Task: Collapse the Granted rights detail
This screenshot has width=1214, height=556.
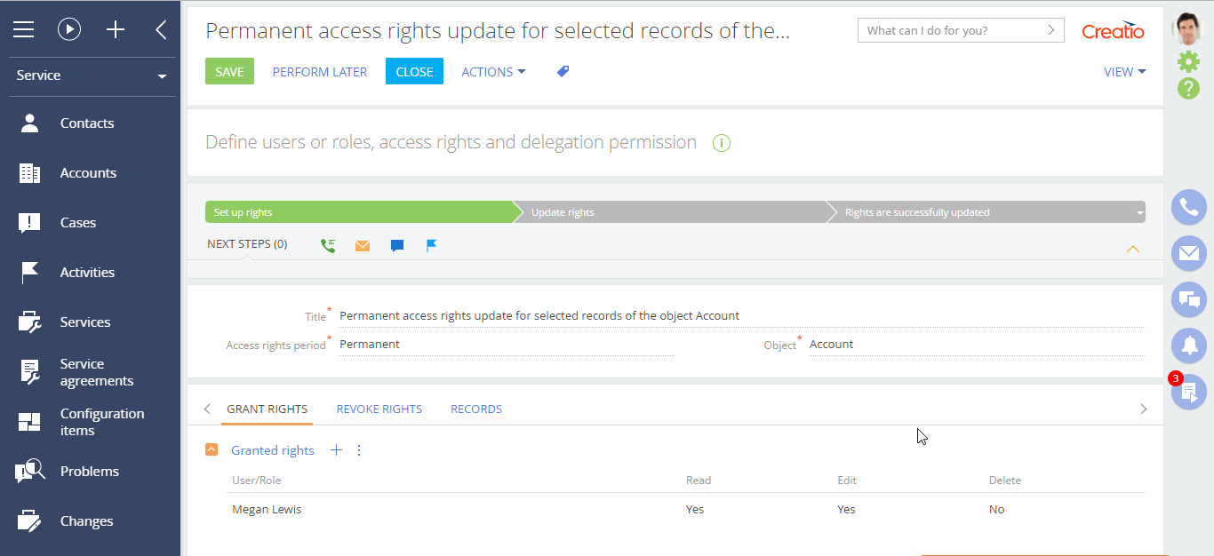Action: click(212, 450)
